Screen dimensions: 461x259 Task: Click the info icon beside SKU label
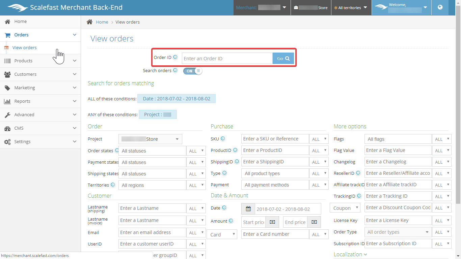(x=223, y=138)
